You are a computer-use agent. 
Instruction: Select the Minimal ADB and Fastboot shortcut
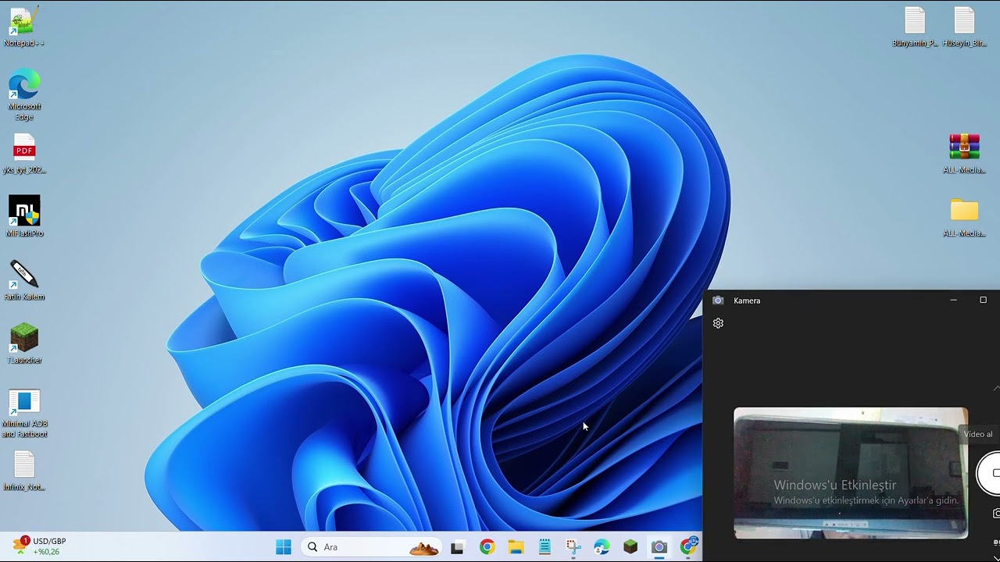(24, 413)
